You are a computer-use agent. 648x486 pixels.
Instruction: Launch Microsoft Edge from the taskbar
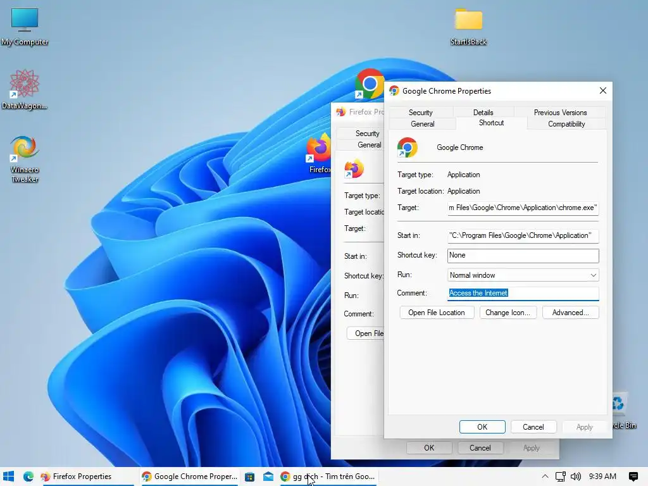pos(28,477)
